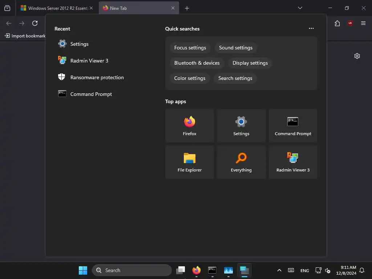Search for Sound settings
This screenshot has width=372, height=279.
pos(235,48)
